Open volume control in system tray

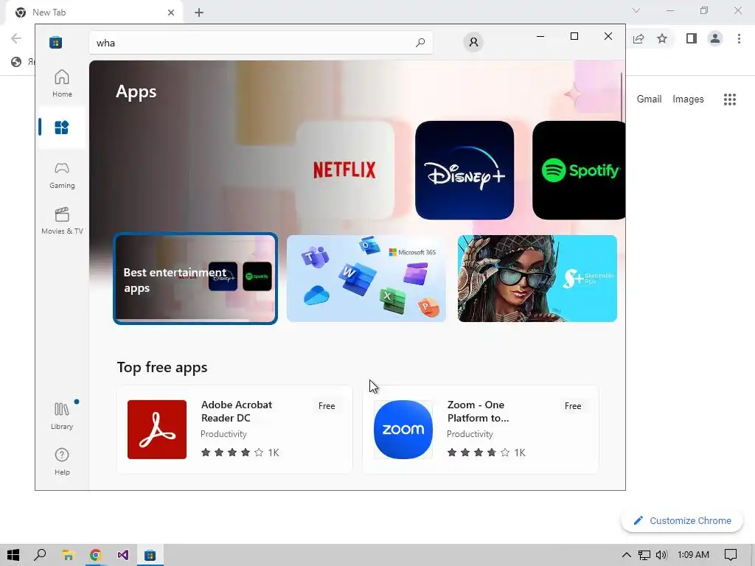pyautogui.click(x=661, y=555)
